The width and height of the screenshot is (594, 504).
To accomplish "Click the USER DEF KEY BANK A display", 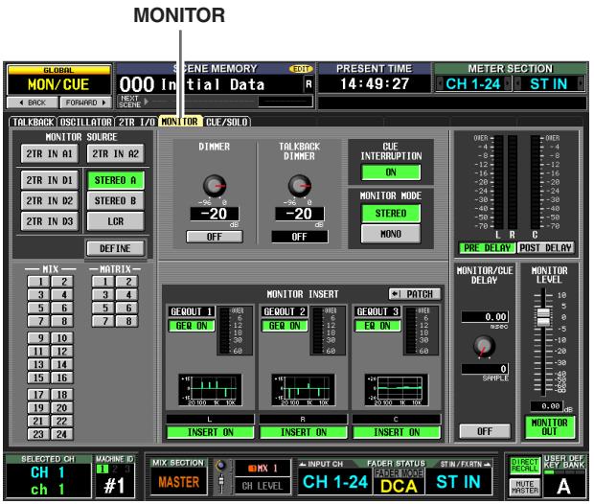I will tap(563, 486).
